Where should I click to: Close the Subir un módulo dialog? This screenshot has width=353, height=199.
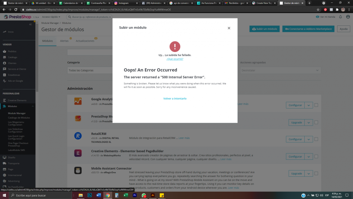tap(229, 28)
